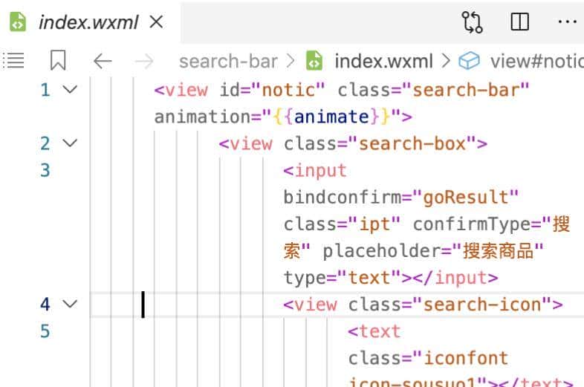584x387 pixels.
Task: Click the wxml file icon in breadcrumb
Action: 314,61
